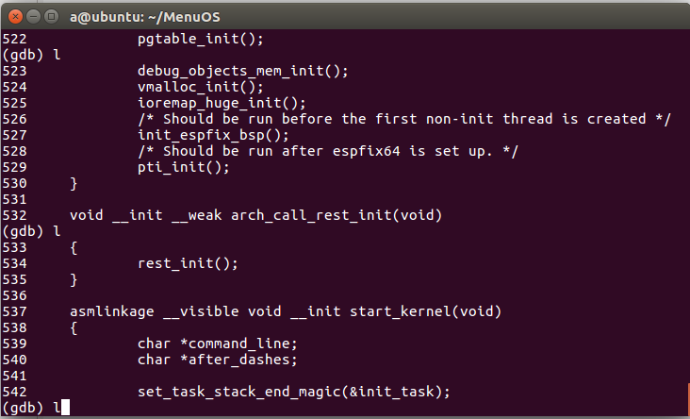Minimize the terminal window
Screen dimensions: 690x419
[x=31, y=14]
